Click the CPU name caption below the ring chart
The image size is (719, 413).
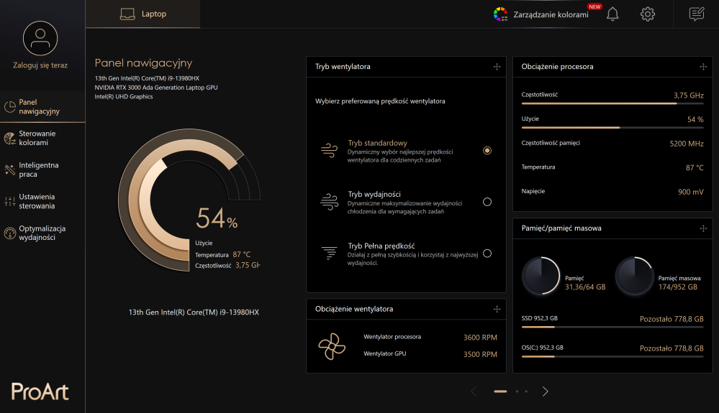pos(194,312)
